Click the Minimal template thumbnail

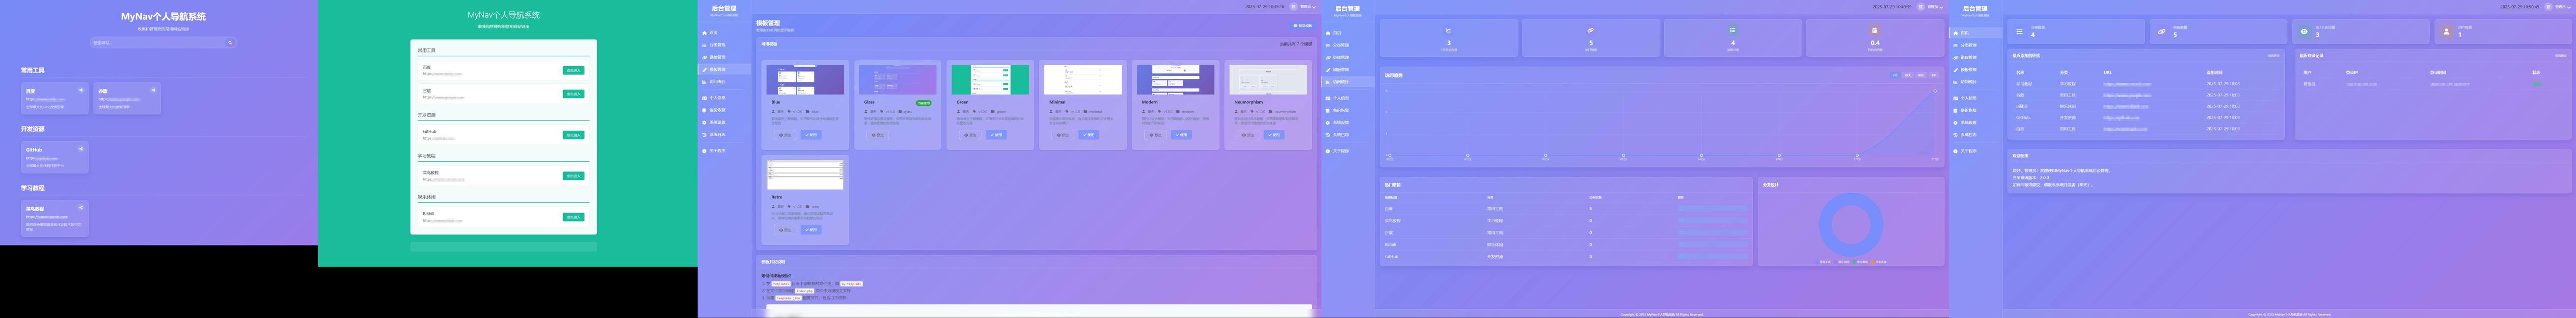(x=1083, y=80)
